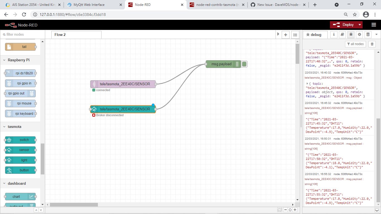Select the tasmota button node in palette
The width and height of the screenshot is (381, 214).
[20, 170]
